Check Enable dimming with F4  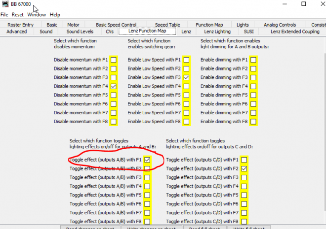point(253,86)
